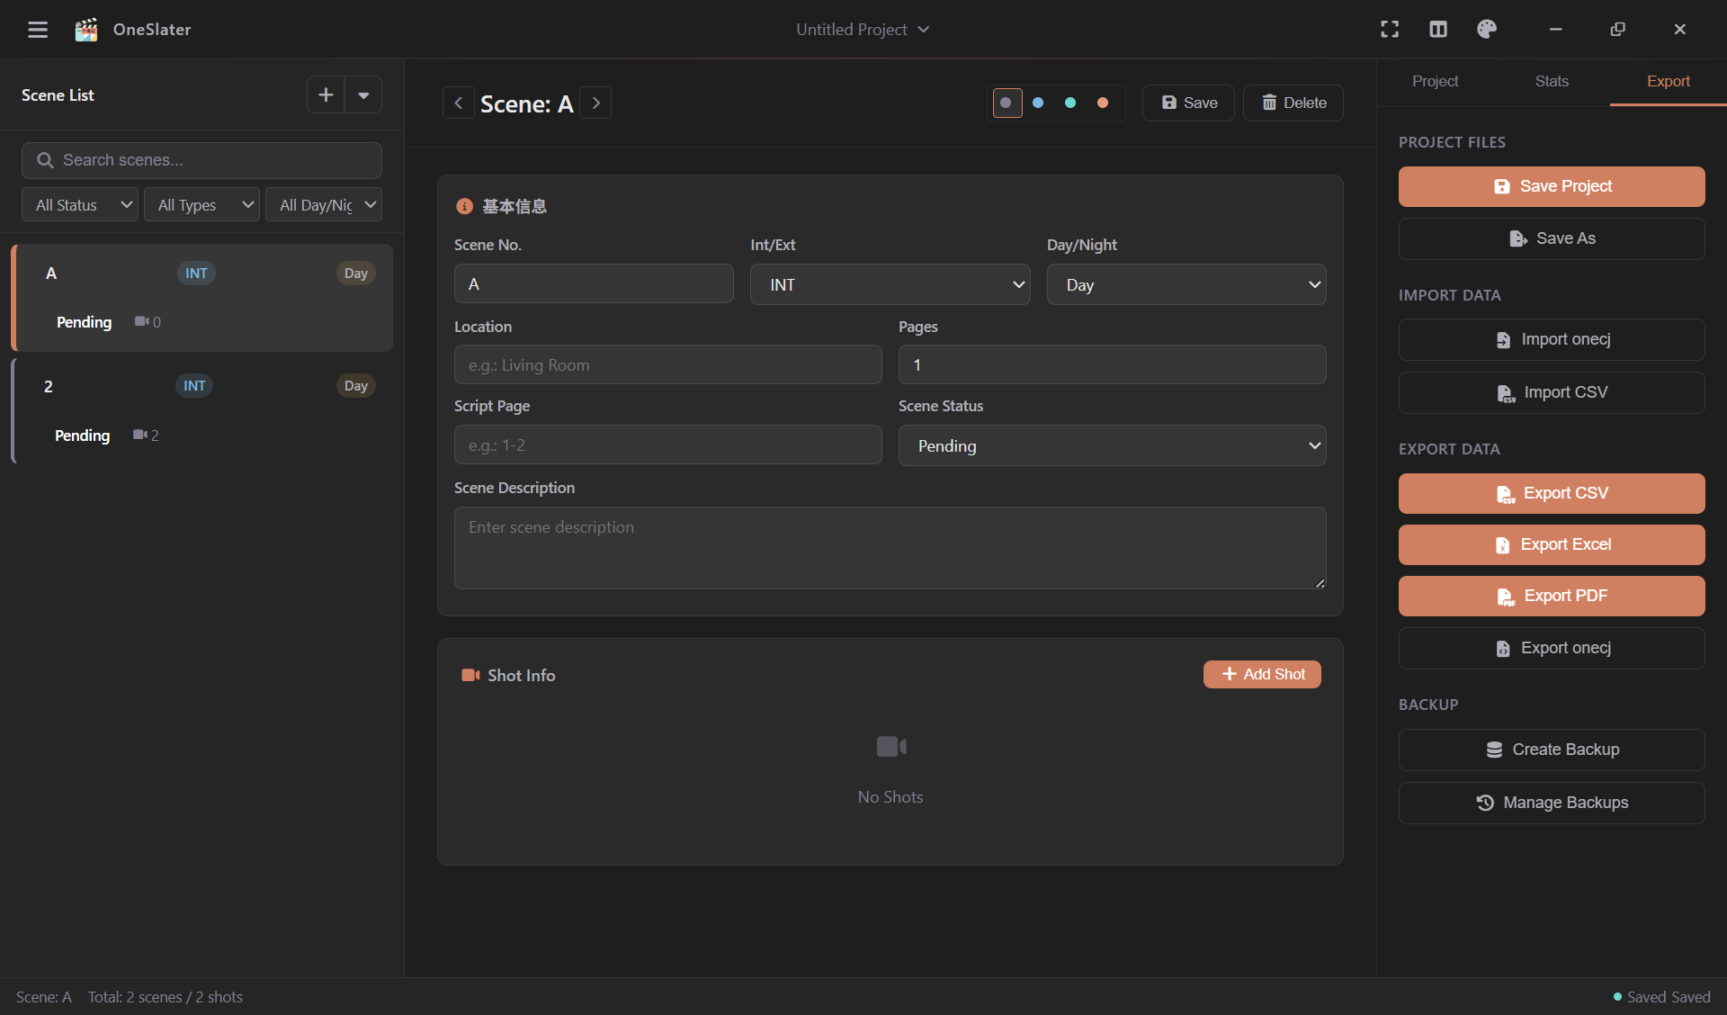Viewport: 1727px width, 1015px height.
Task: Click the OneSlater clapperboard logo
Action: point(86,30)
